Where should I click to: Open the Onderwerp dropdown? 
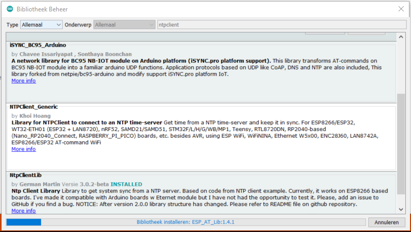click(x=124, y=25)
